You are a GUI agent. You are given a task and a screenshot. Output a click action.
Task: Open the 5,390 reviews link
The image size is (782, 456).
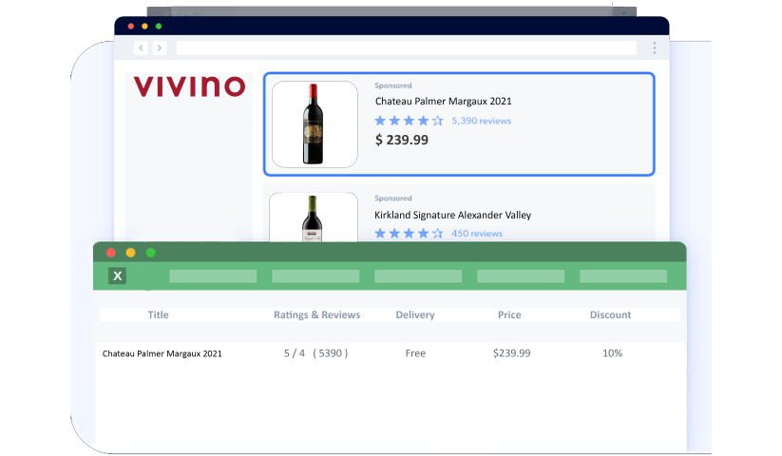click(482, 121)
